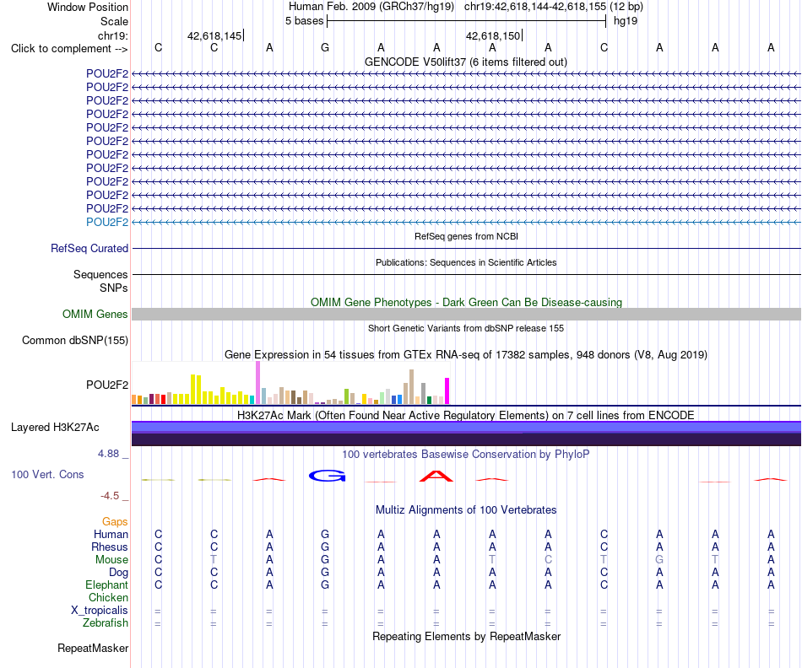Click the hg19 label beside the scale bar
Viewport: 802px width, 668px height.
tap(626, 21)
